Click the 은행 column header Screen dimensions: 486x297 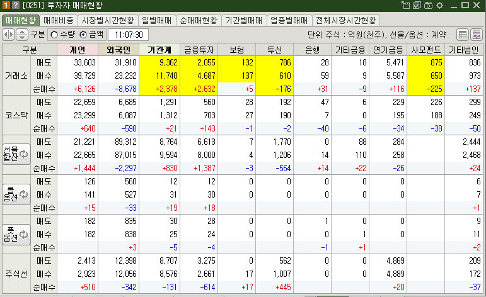[x=313, y=50]
